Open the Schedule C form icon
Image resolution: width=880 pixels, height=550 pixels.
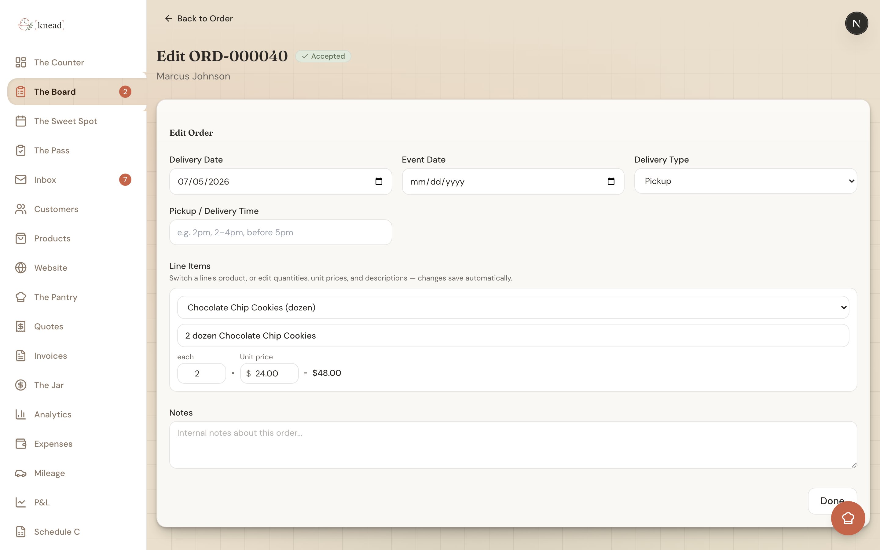click(21, 532)
